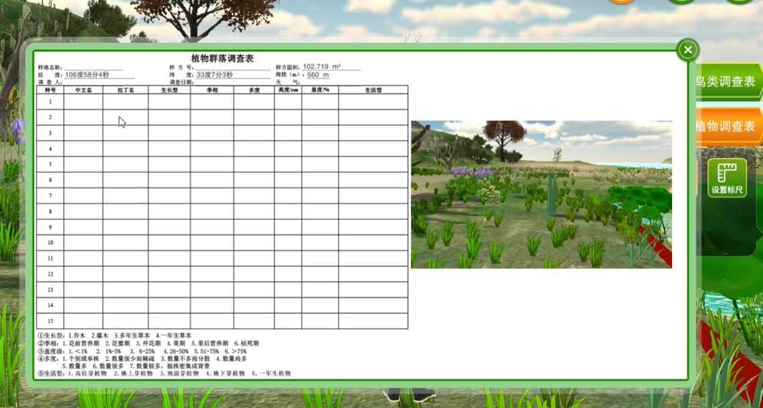
Task: Click the 高度/cm cell in row 6
Action: (288, 180)
